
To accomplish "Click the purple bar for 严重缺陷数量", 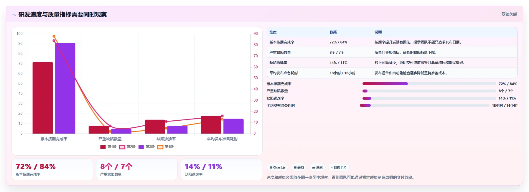I will pyautogui.click(x=121, y=131).
